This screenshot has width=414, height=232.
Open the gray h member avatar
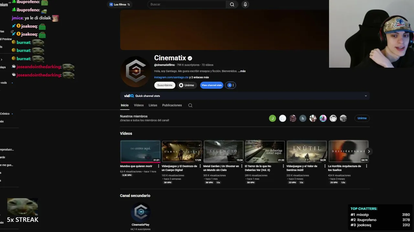(303, 118)
